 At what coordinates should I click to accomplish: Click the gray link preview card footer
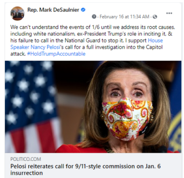tap(93, 165)
